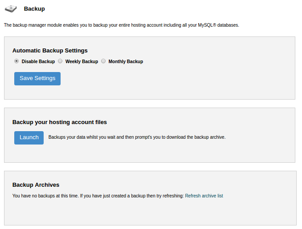
Task: Click the Monthly Backup text label
Action: pos(126,61)
